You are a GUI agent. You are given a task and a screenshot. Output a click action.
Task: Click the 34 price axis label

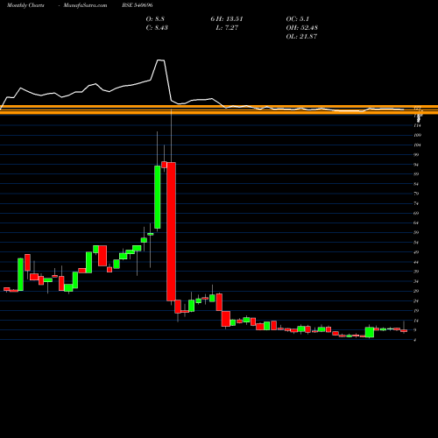tap(416, 281)
